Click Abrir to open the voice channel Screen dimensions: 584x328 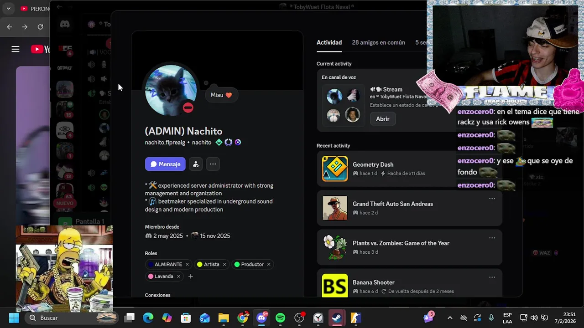pos(382,119)
